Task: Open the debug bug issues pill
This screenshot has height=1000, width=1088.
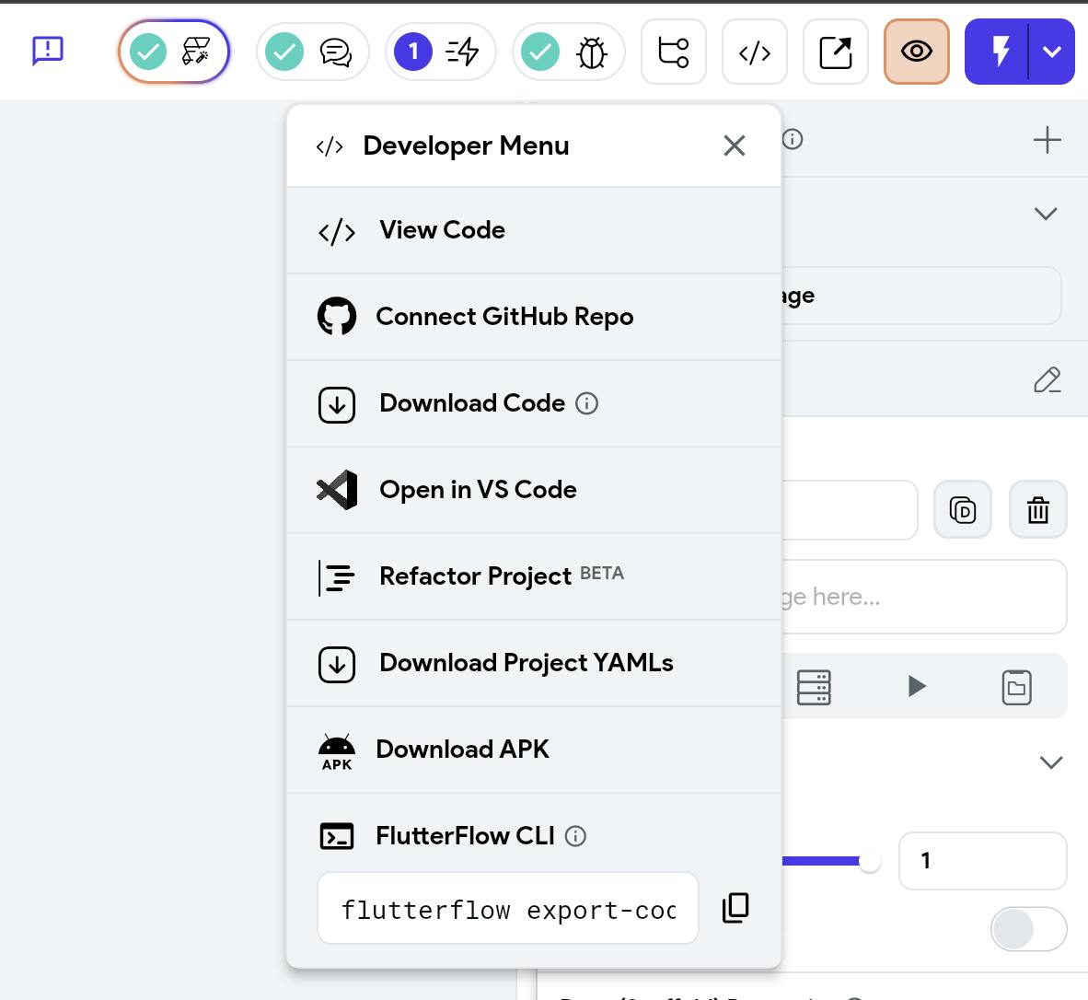Action: [x=568, y=52]
